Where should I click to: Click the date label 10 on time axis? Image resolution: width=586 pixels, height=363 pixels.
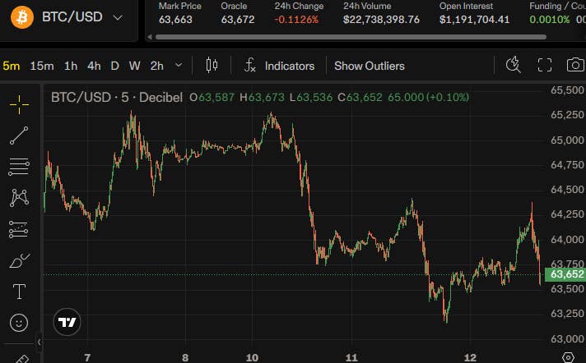point(252,357)
